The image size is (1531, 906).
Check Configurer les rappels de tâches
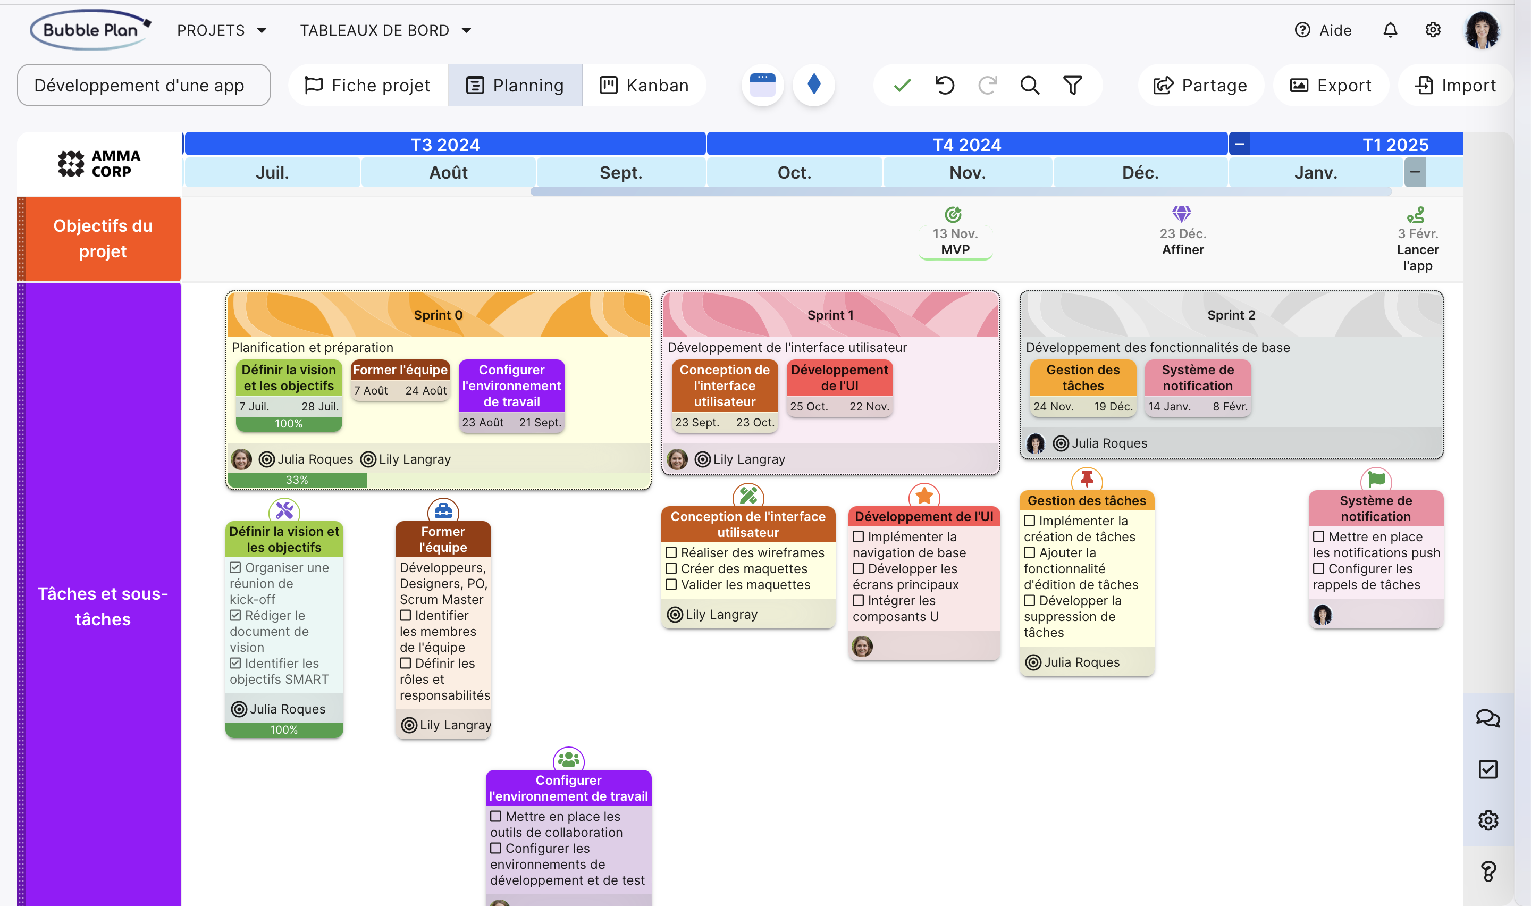point(1318,568)
